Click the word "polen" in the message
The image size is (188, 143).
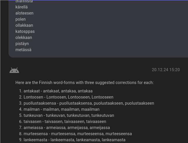[x=20, y=19]
